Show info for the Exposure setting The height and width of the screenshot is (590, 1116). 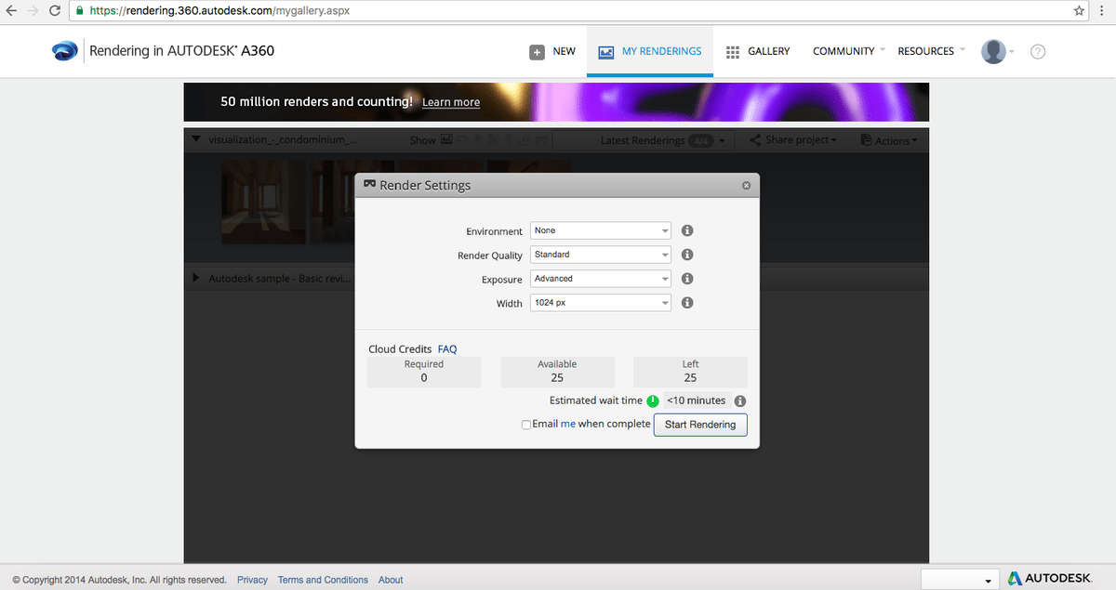(687, 279)
